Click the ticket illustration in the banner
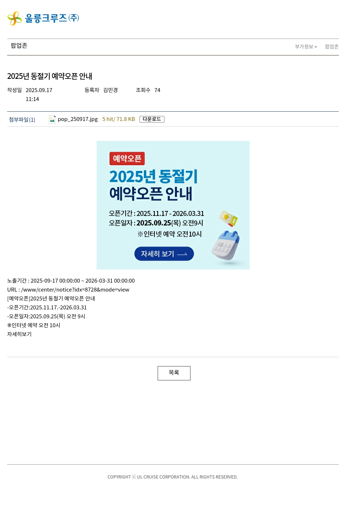Screen dimensions: 346x511 coord(228,218)
